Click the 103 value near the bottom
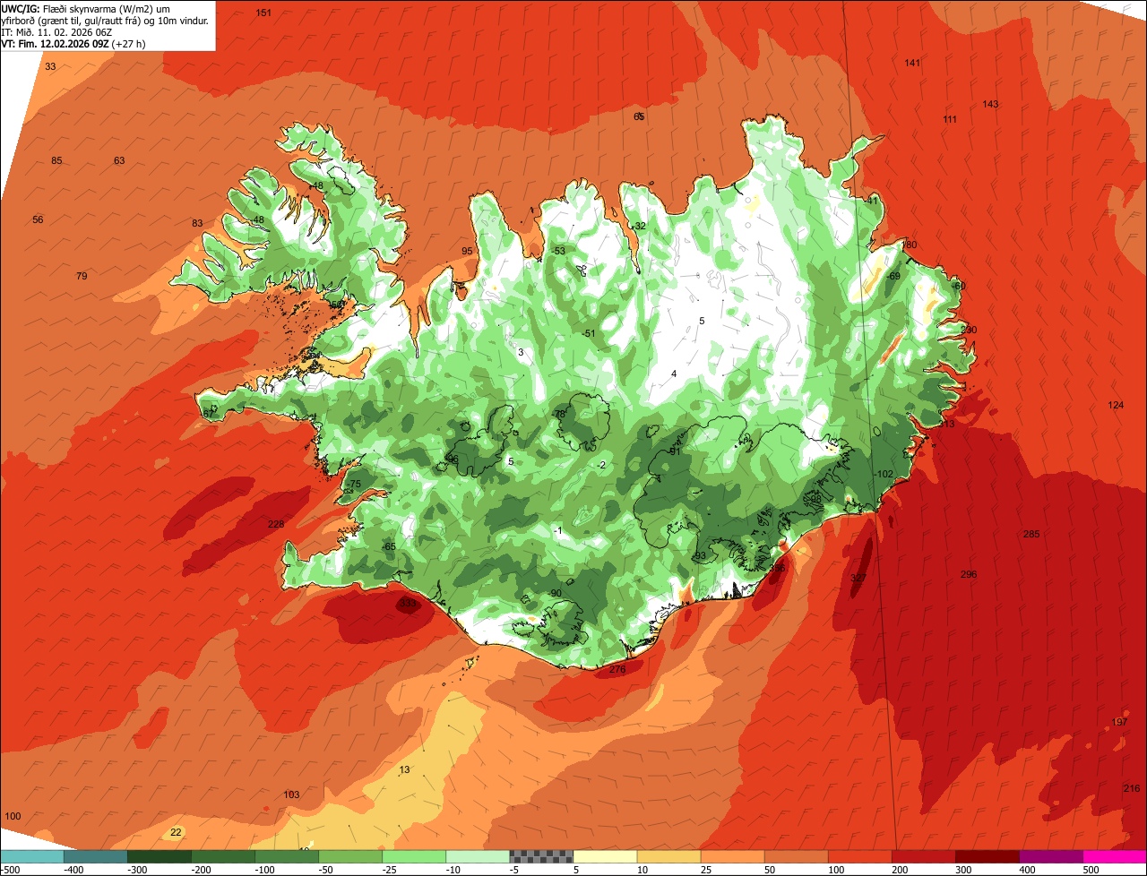The width and height of the screenshot is (1147, 876). (x=291, y=794)
